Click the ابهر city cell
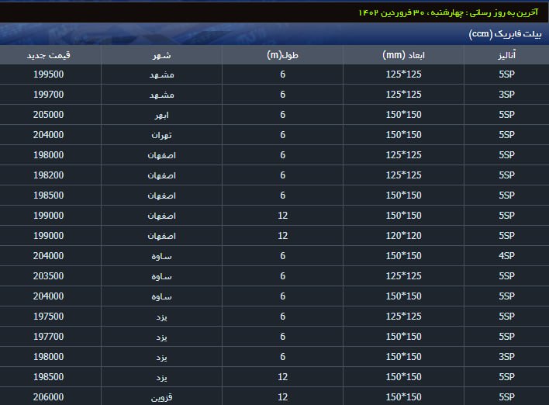The width and height of the screenshot is (549, 405). [161, 115]
